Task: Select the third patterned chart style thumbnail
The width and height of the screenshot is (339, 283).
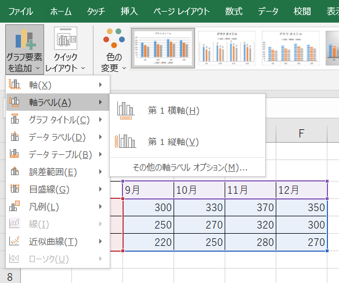Action: pos(291,48)
